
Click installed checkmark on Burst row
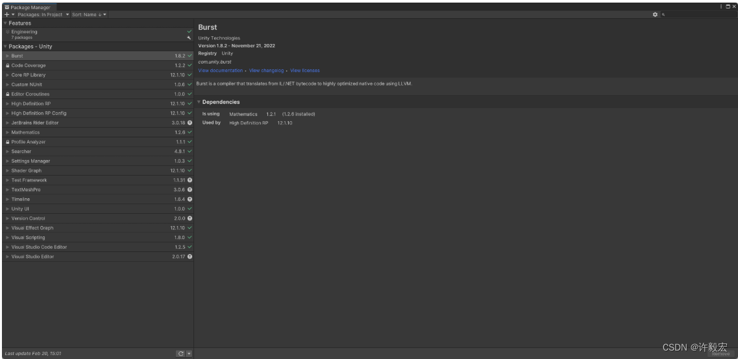click(190, 56)
